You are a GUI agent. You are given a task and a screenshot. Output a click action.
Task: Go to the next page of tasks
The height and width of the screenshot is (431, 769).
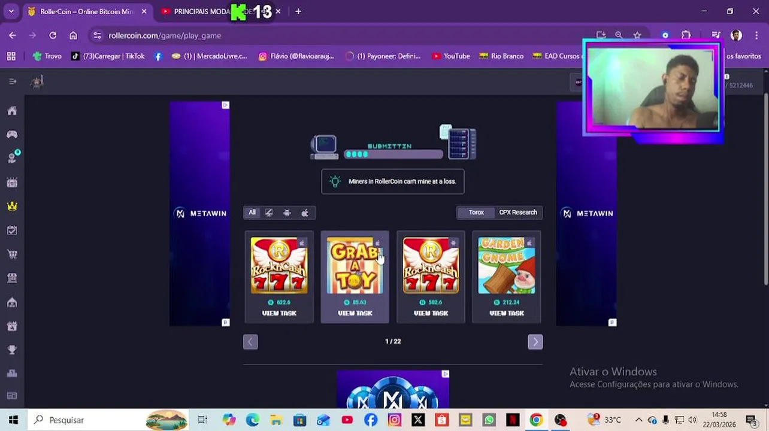[x=535, y=342]
